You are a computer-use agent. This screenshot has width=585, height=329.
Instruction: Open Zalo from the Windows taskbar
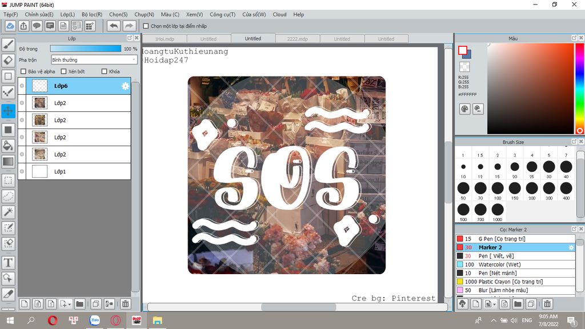pyautogui.click(x=95, y=320)
